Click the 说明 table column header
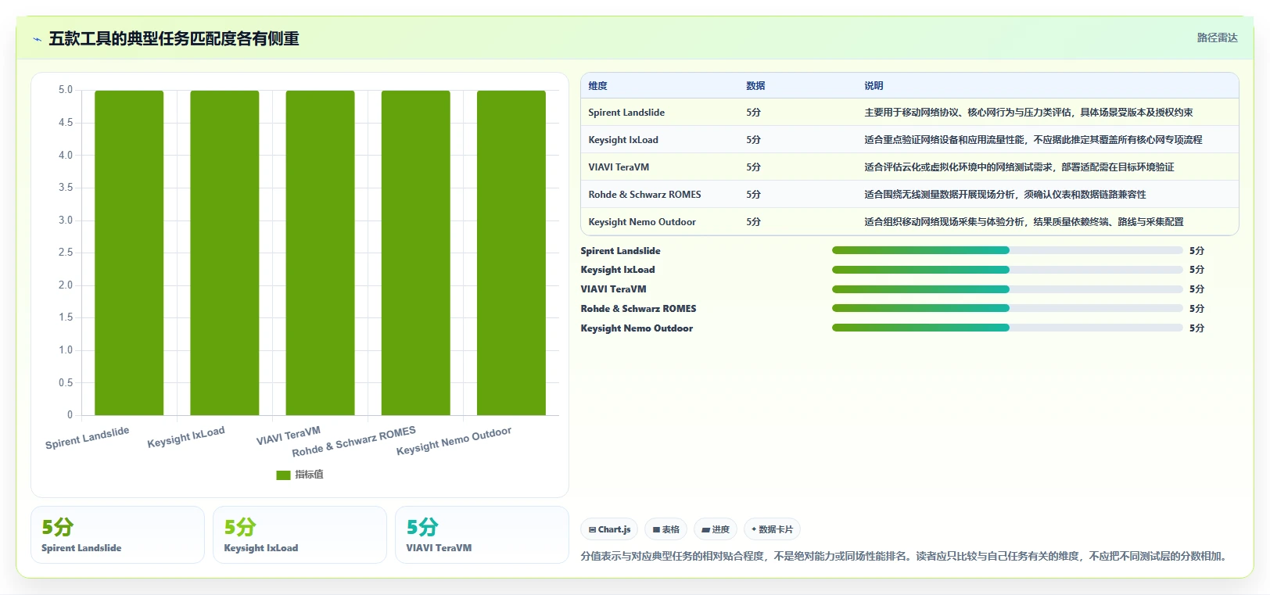Viewport: 1270px width, 595px height. (x=874, y=86)
